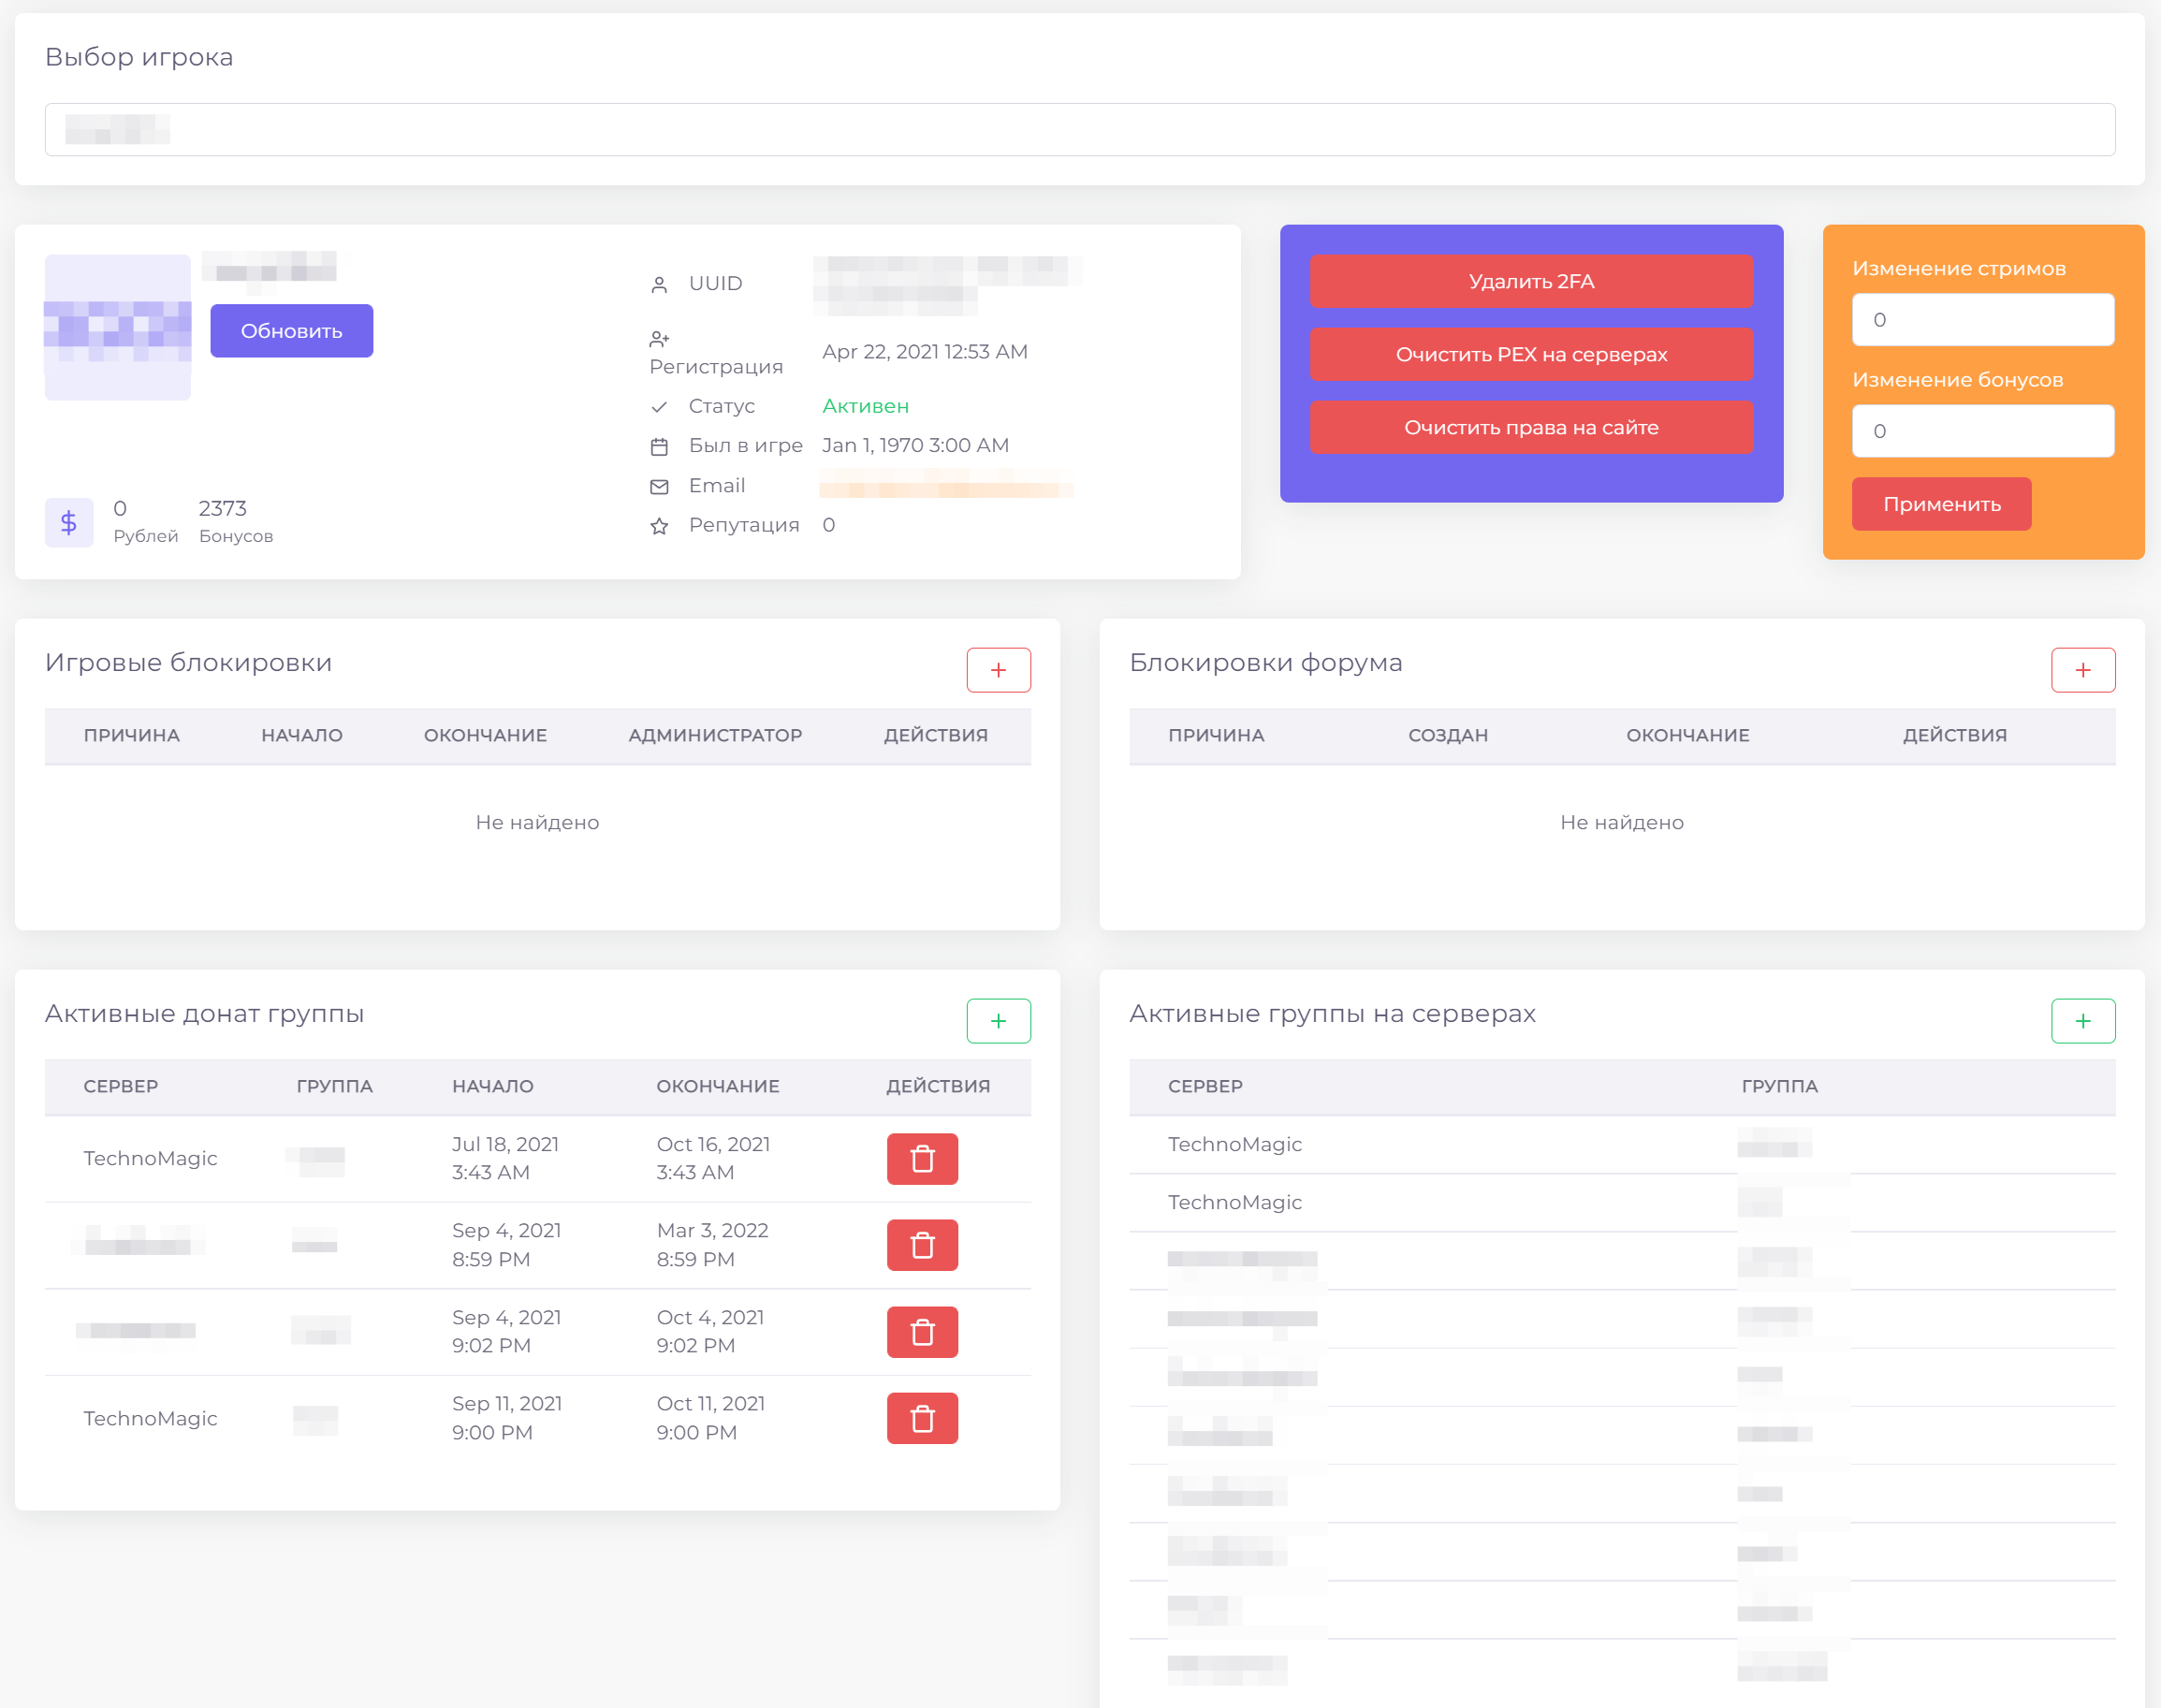Click the СЕРВЕР header in donate groups
This screenshot has height=1708, width=2161.
click(121, 1086)
